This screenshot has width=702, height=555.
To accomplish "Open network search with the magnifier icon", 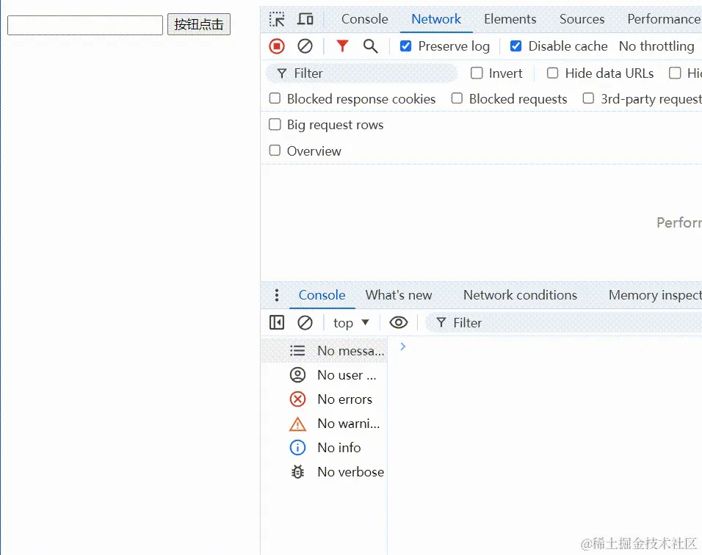I will [370, 46].
